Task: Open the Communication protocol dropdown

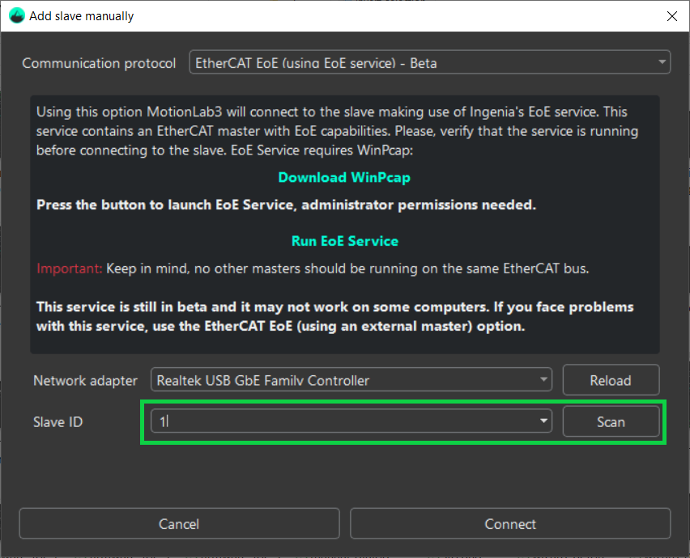Action: [429, 61]
